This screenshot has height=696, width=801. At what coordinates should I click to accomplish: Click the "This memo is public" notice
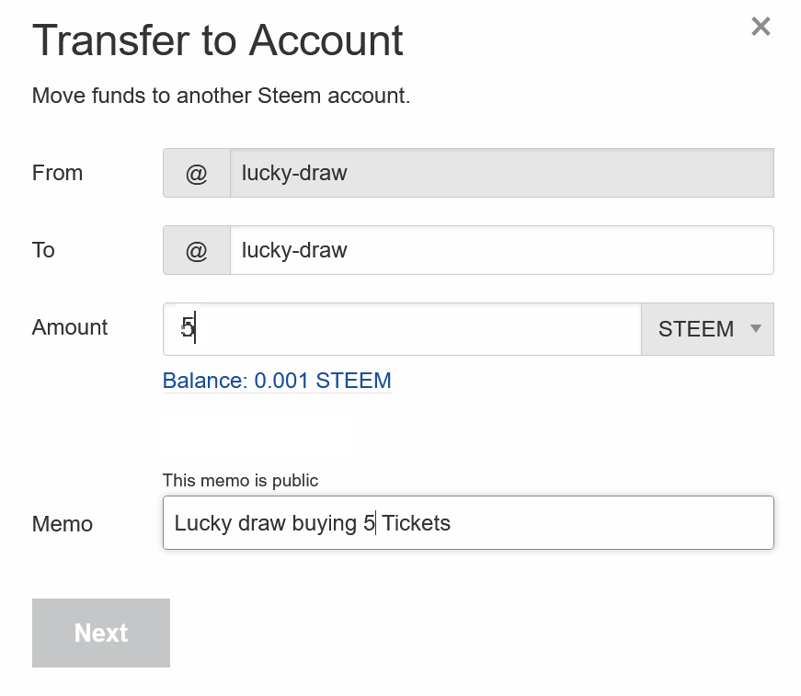coord(240,481)
